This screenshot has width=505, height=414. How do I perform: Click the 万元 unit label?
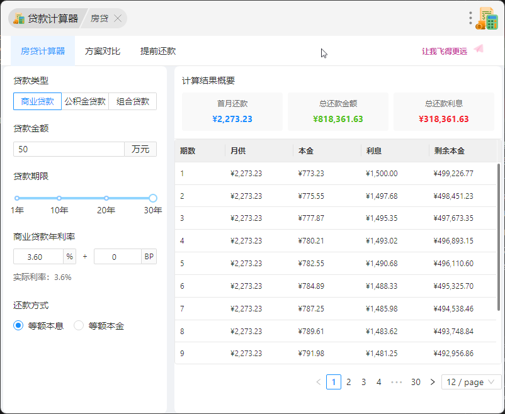pyautogui.click(x=140, y=149)
